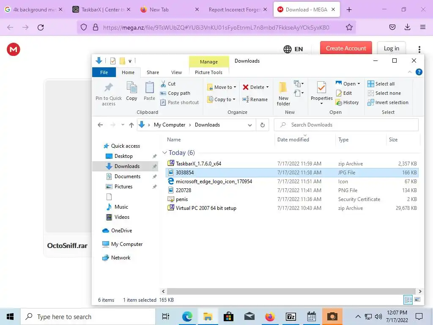
Task: Click the Firefox URL address bar
Action: coord(216,28)
